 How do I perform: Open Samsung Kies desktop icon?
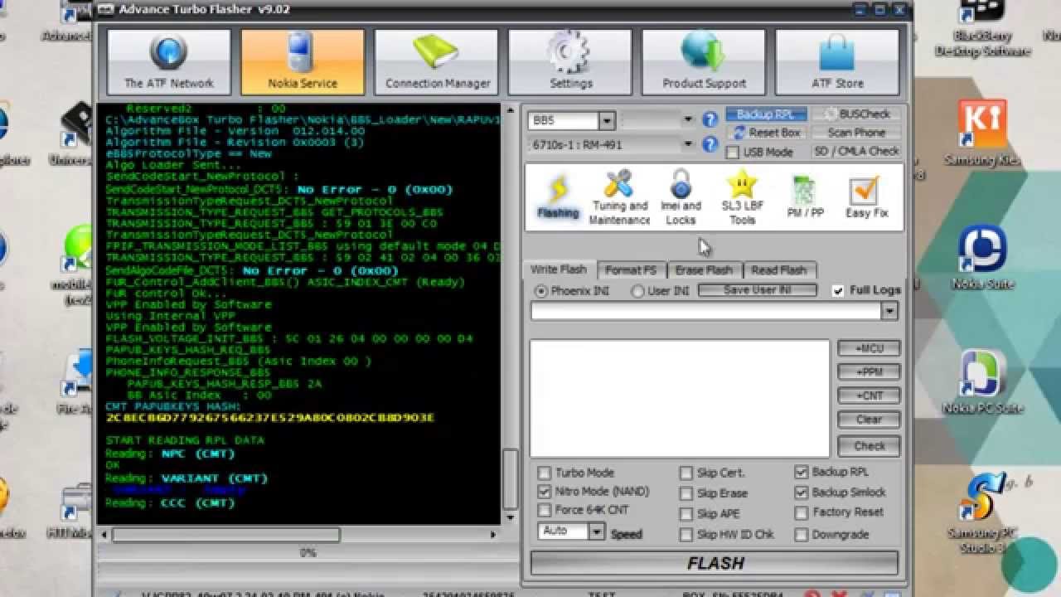(x=982, y=134)
